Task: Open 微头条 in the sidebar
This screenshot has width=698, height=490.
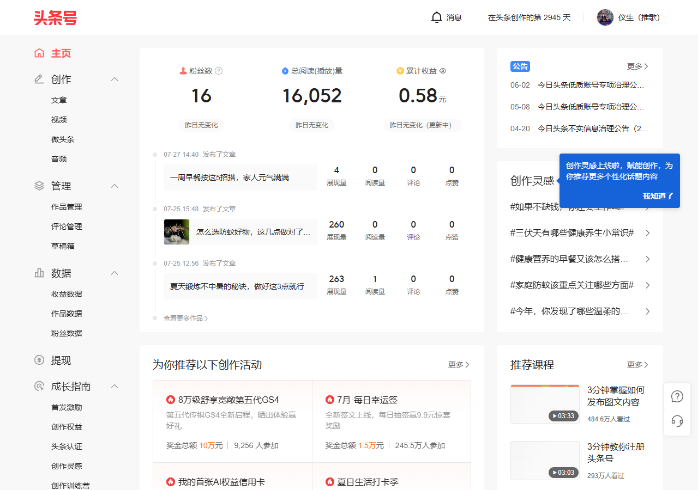Action: (x=63, y=139)
